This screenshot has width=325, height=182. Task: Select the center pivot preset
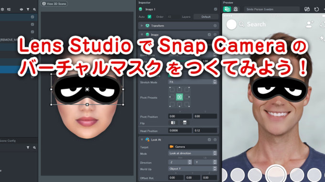coord(180,97)
